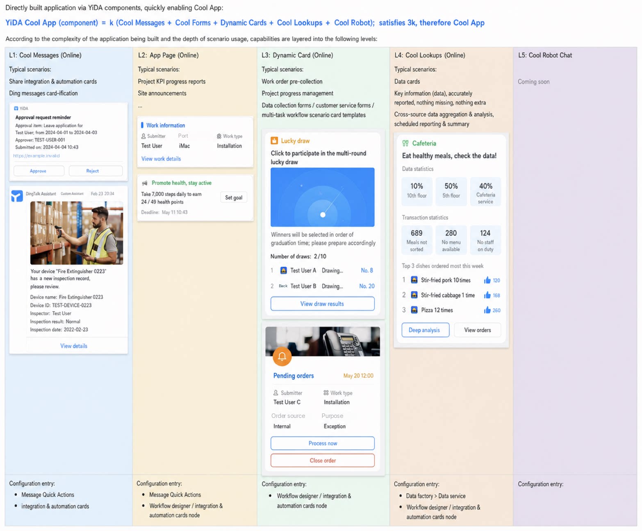
Task: Approve the leave request
Action: pyautogui.click(x=39, y=171)
